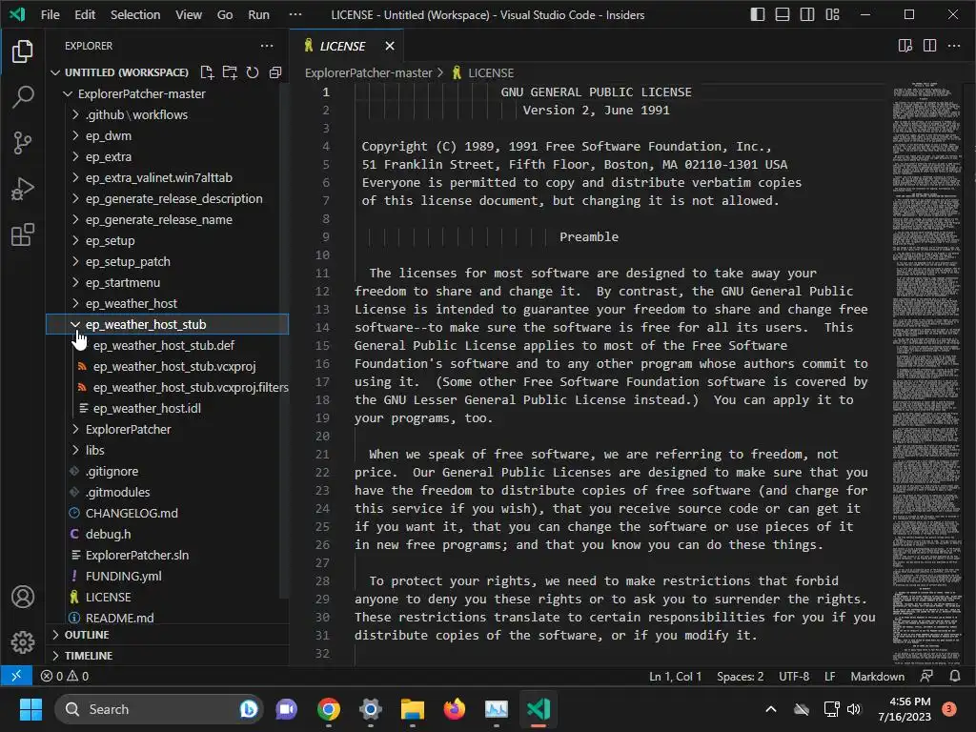Open the Manage gear menu

coord(23,641)
